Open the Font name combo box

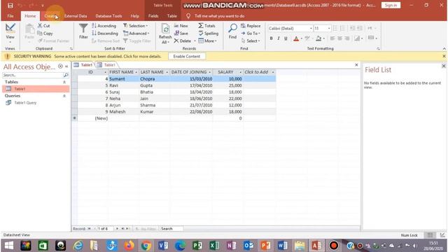coord(290,28)
